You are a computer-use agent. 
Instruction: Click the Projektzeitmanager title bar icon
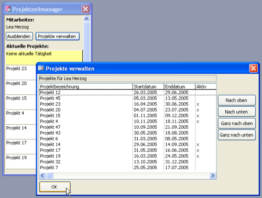tap(8, 9)
